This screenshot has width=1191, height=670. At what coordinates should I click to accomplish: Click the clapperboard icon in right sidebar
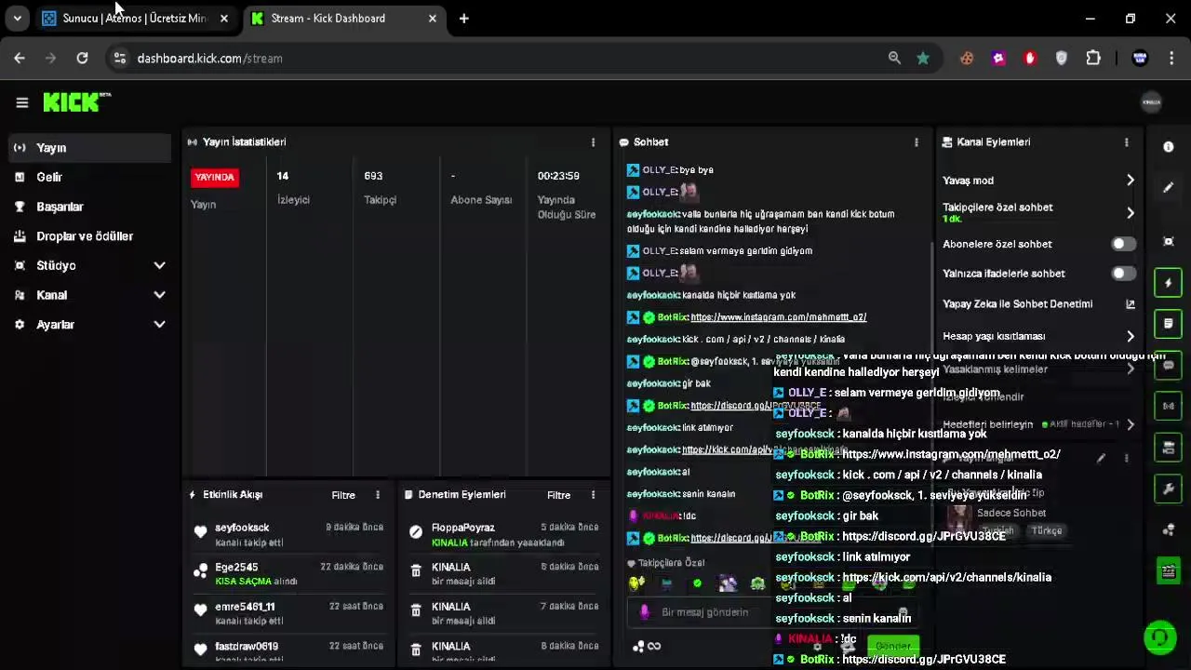[x=1169, y=570]
